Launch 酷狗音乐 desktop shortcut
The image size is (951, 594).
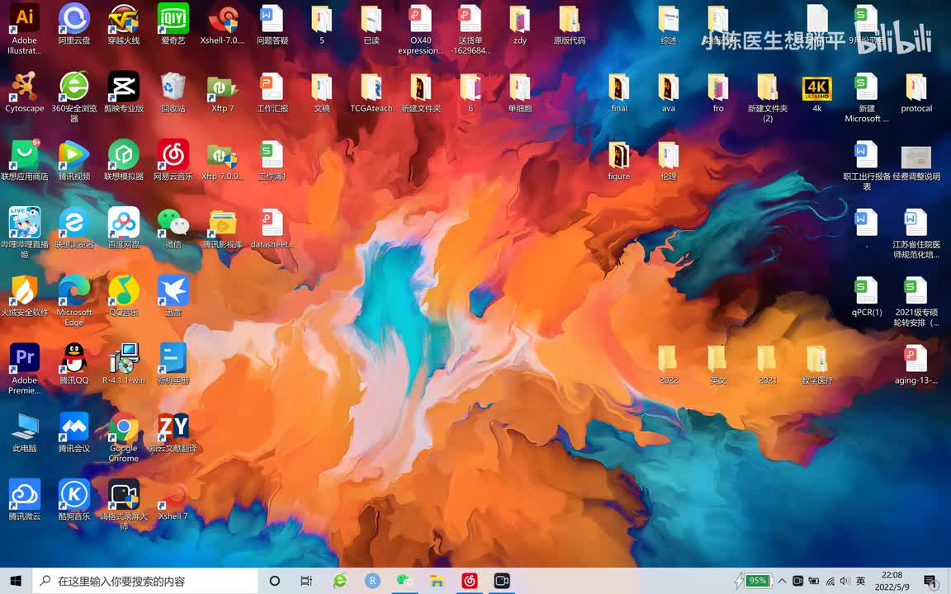[x=74, y=499]
